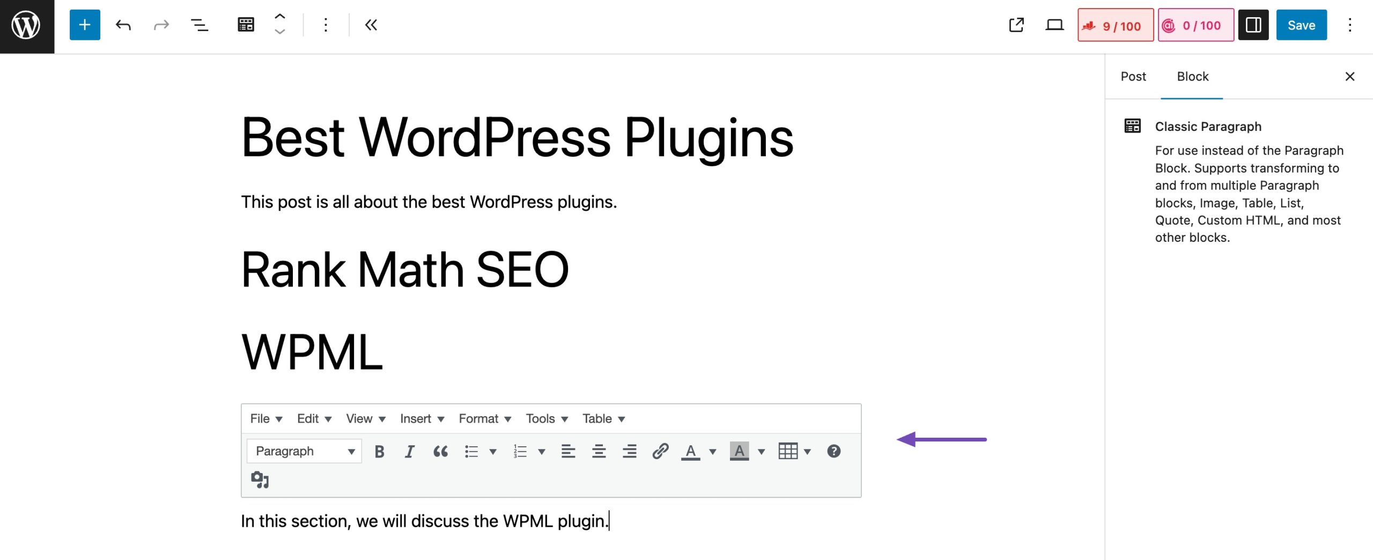
Task: Save the post
Action: [x=1301, y=25]
